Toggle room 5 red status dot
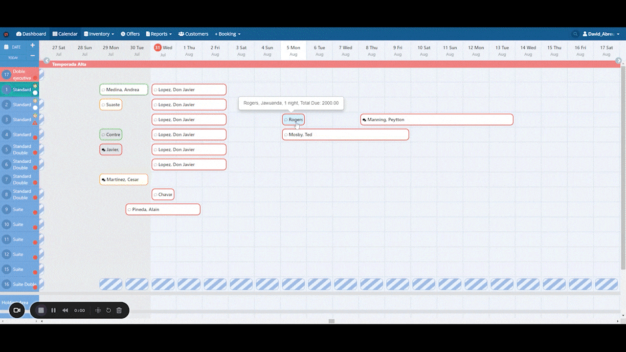Image resolution: width=626 pixels, height=352 pixels. pos(35,153)
